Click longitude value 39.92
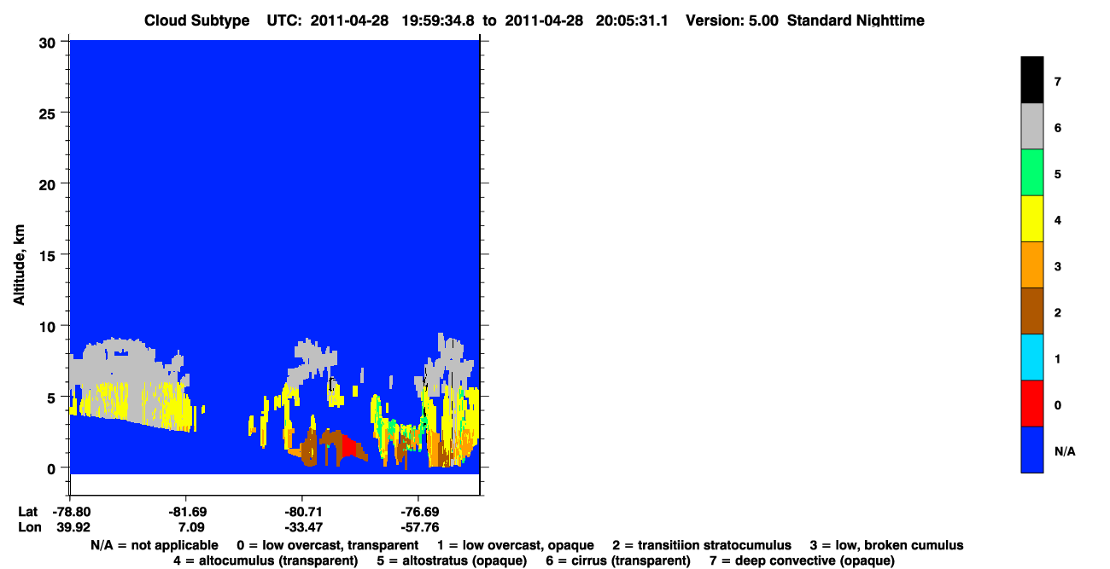1110x569 pixels. point(73,527)
